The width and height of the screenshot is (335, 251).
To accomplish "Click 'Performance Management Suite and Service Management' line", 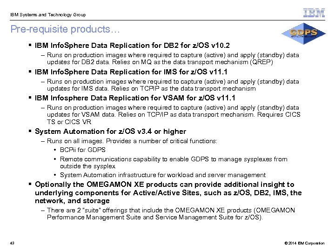I will pyautogui.click(x=154, y=217).
